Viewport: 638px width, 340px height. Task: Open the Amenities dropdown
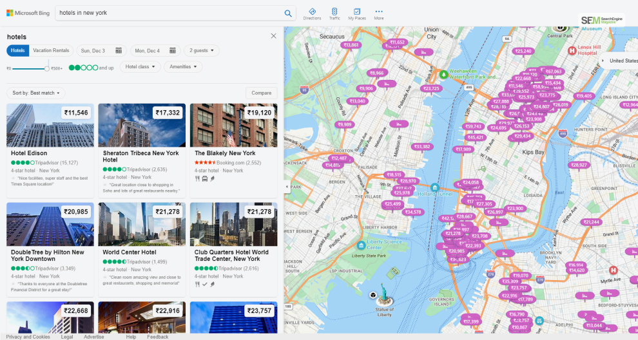(183, 67)
